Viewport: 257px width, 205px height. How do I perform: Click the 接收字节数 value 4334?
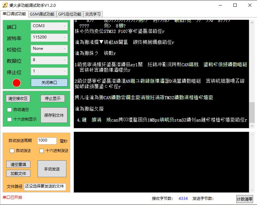(183, 199)
